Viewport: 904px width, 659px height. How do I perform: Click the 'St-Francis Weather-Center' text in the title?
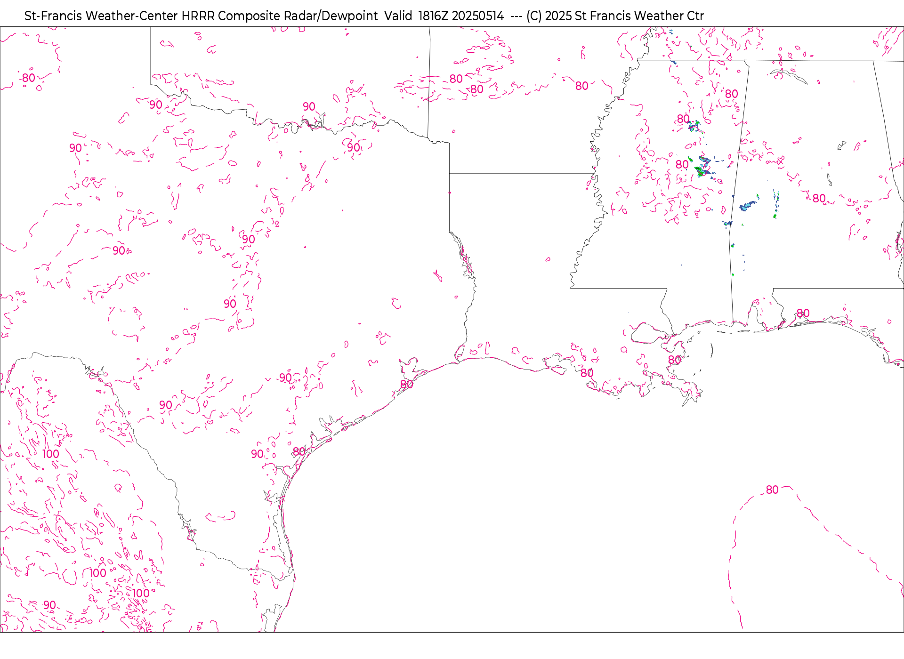point(101,16)
